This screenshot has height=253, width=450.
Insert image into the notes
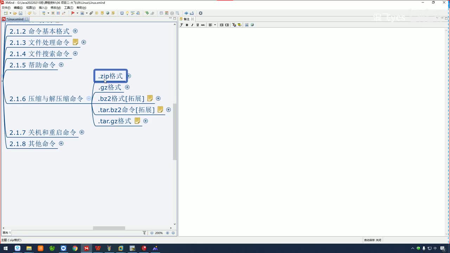246,25
